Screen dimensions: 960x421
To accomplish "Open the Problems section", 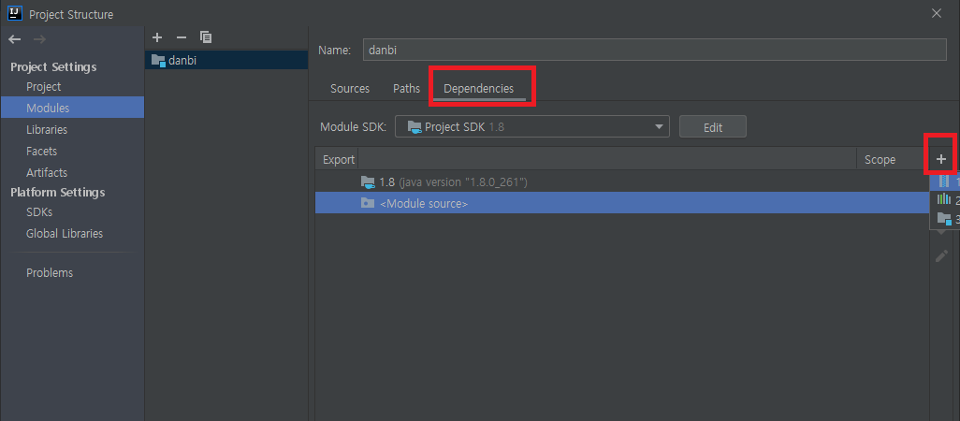I will click(x=50, y=273).
